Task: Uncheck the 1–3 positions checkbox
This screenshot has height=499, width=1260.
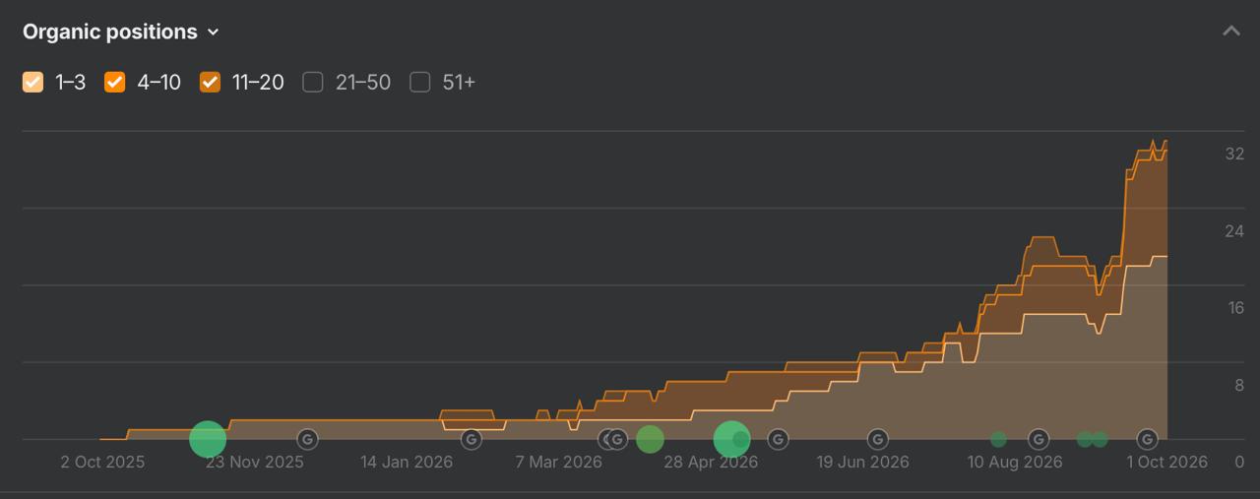Action: point(33,82)
